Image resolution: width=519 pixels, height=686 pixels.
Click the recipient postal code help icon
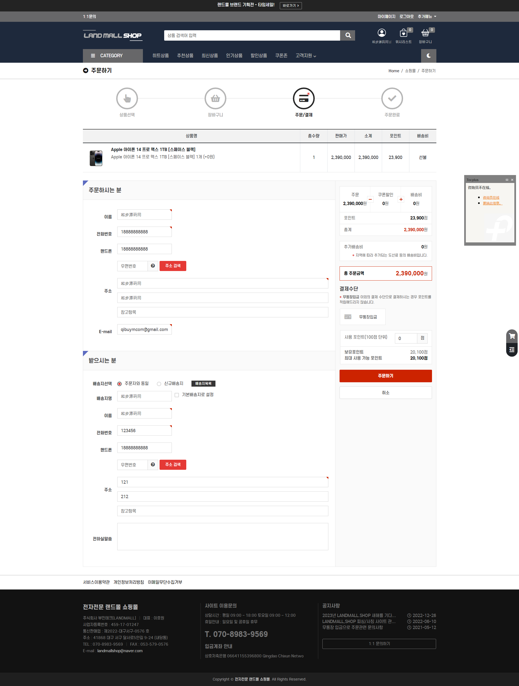coord(153,465)
